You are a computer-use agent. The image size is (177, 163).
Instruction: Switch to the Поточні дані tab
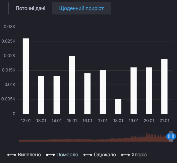[x=30, y=8]
